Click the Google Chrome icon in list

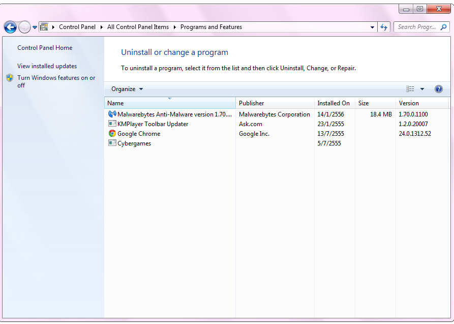pos(112,134)
